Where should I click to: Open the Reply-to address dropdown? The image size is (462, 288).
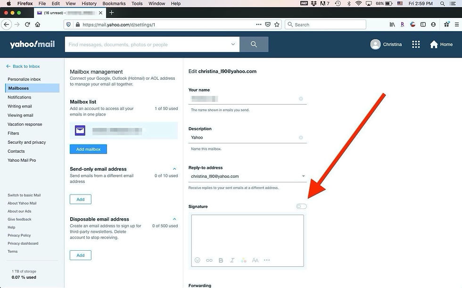tap(303, 176)
